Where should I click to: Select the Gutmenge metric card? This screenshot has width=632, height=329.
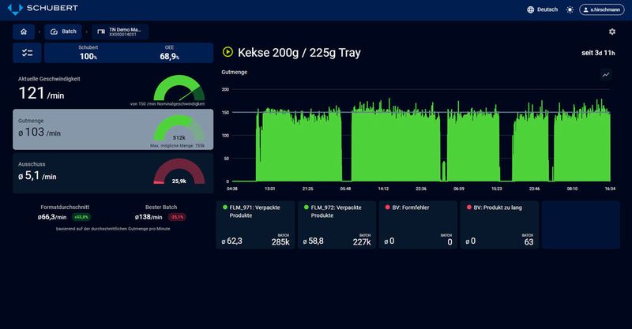pyautogui.click(x=113, y=129)
